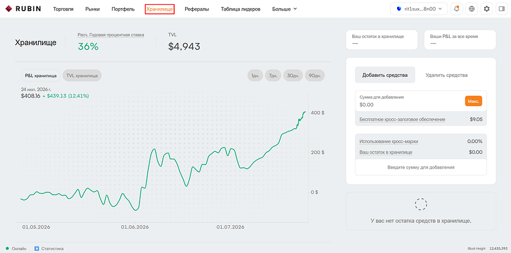This screenshot has width=511, height=253.
Task: Switch chart to P&L хранилища
Action: point(41,75)
